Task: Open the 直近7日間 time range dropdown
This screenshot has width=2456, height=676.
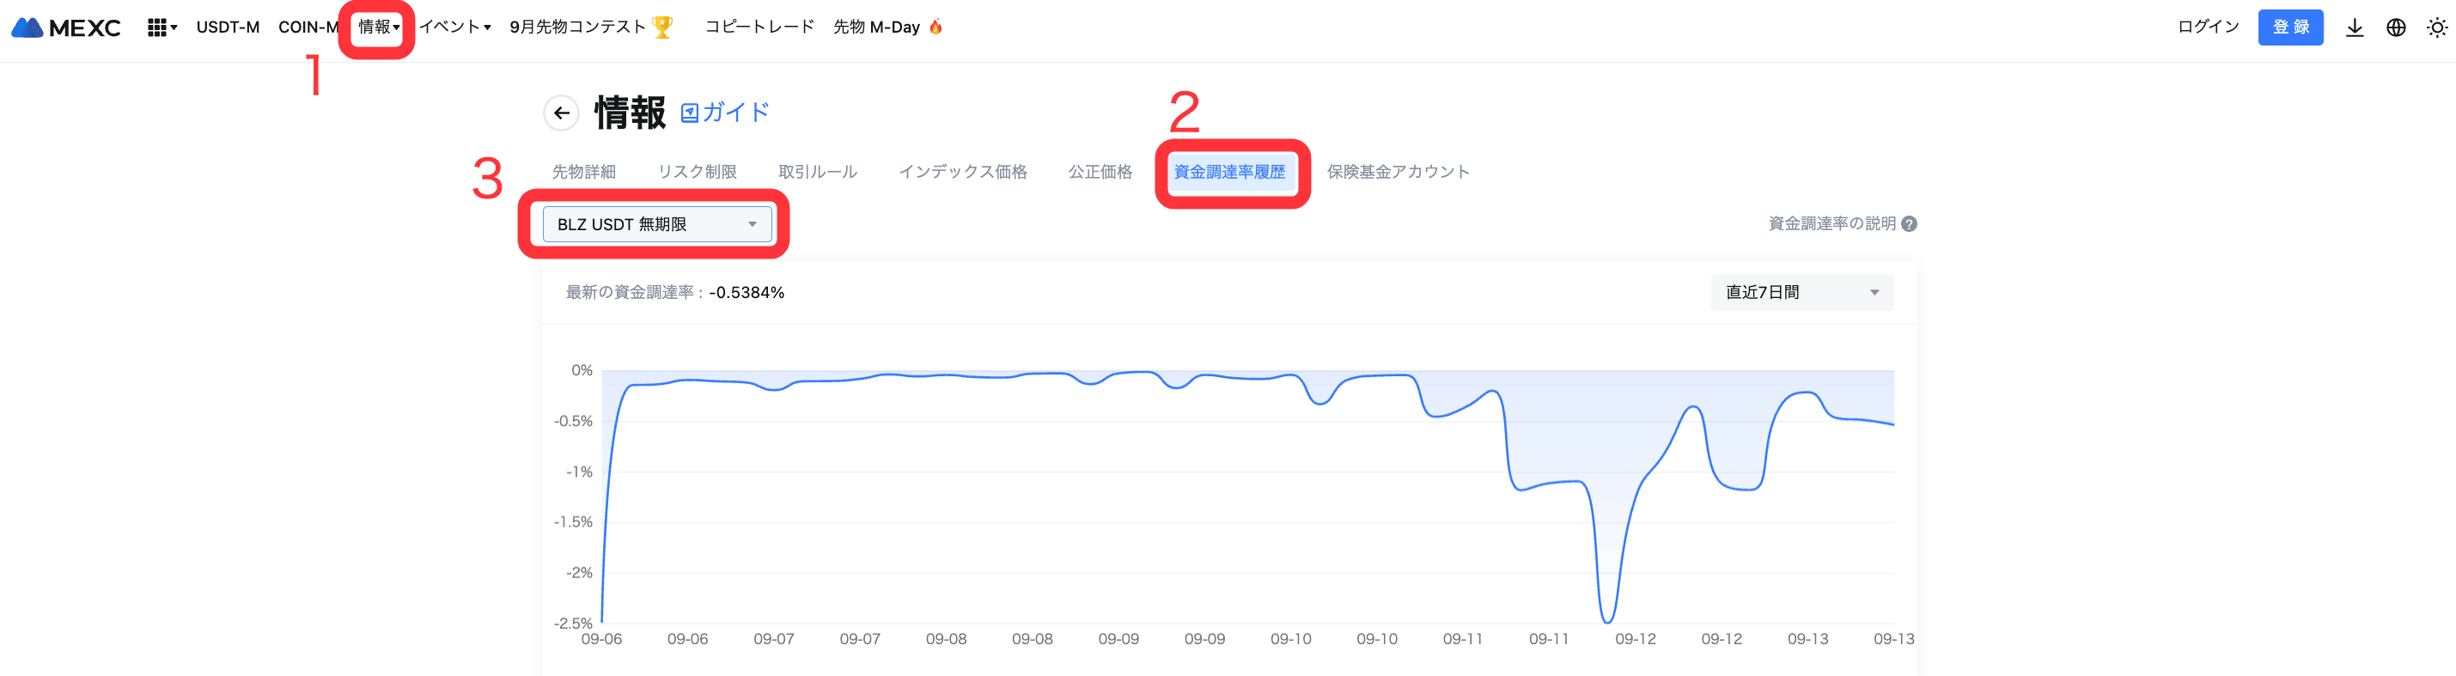Action: pyautogui.click(x=1801, y=292)
